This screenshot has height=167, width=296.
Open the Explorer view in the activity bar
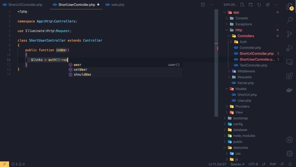tap(290, 7)
